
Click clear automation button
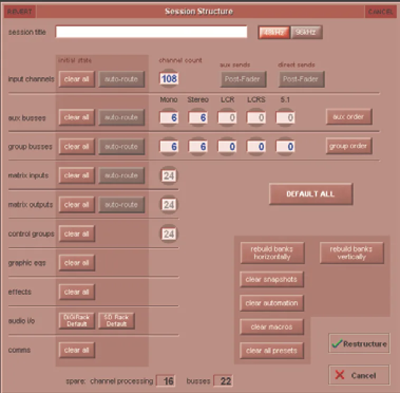(x=272, y=303)
